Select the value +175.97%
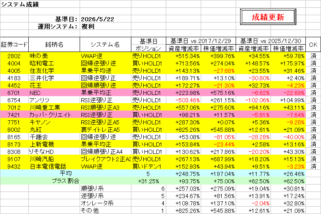The width and height of the screenshot is (321, 214). click(288, 63)
